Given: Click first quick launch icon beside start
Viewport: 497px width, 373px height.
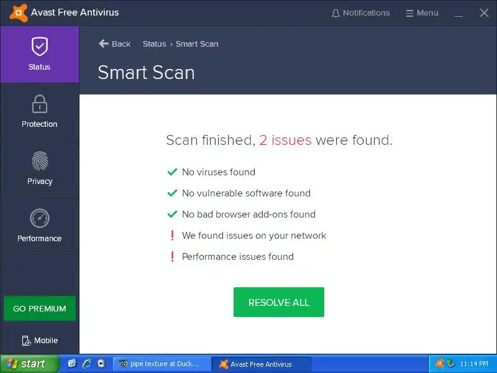Looking at the screenshot, I should 72,364.
